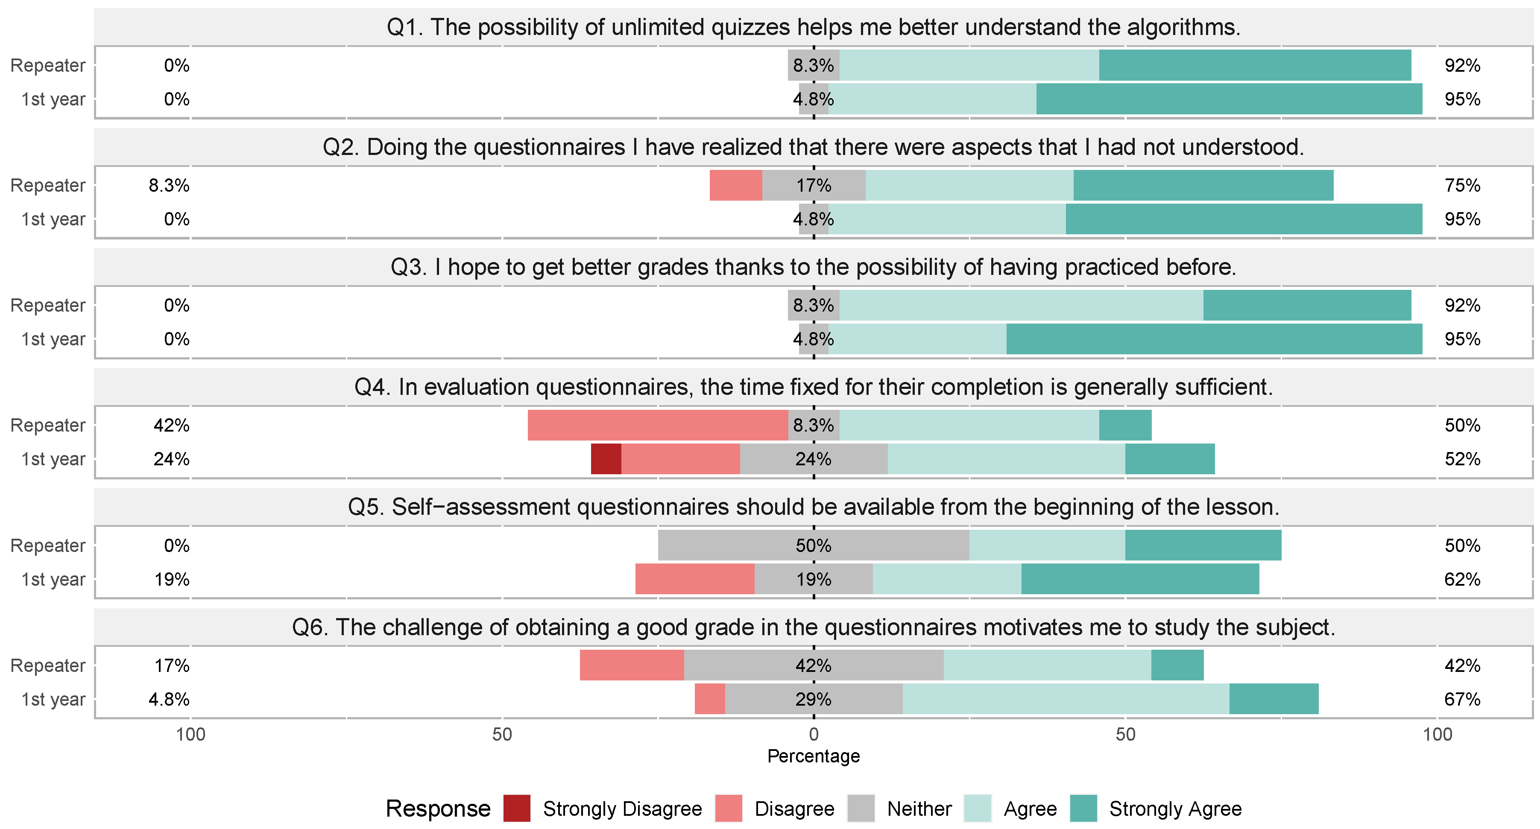
Task: Select the 52% label in Q4
Action: pyautogui.click(x=1462, y=459)
